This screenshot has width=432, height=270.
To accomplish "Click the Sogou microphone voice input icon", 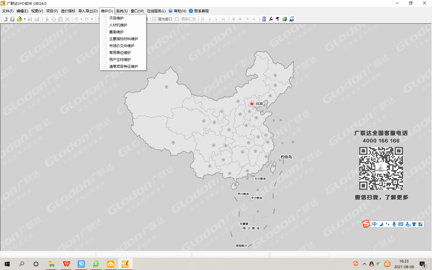I will (x=394, y=224).
